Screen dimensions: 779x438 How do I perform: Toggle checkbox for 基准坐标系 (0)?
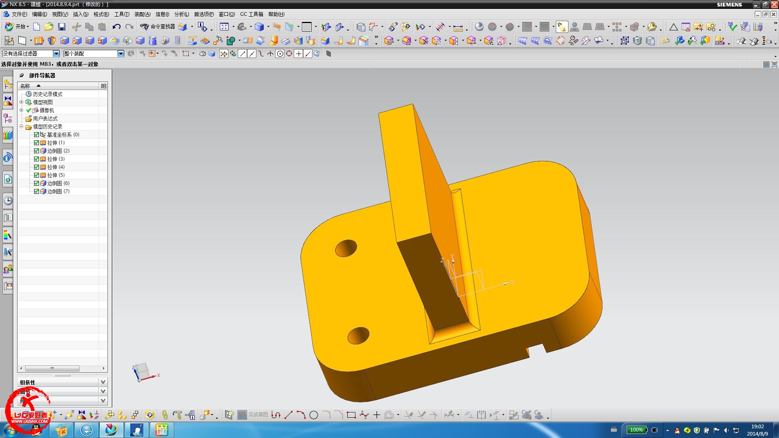coord(37,135)
